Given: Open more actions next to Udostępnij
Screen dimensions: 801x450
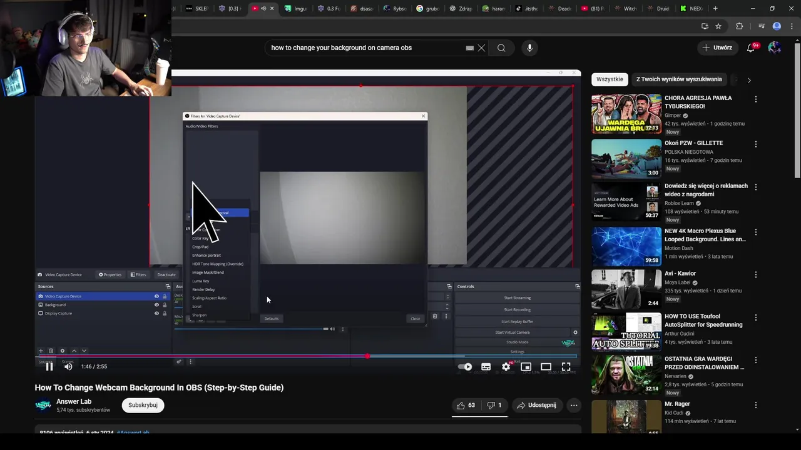Looking at the screenshot, I should click(574, 405).
